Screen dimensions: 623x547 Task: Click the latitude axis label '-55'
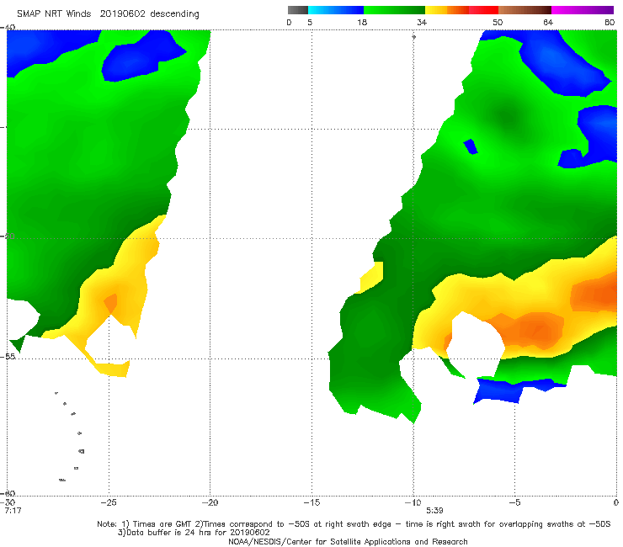click(8, 357)
